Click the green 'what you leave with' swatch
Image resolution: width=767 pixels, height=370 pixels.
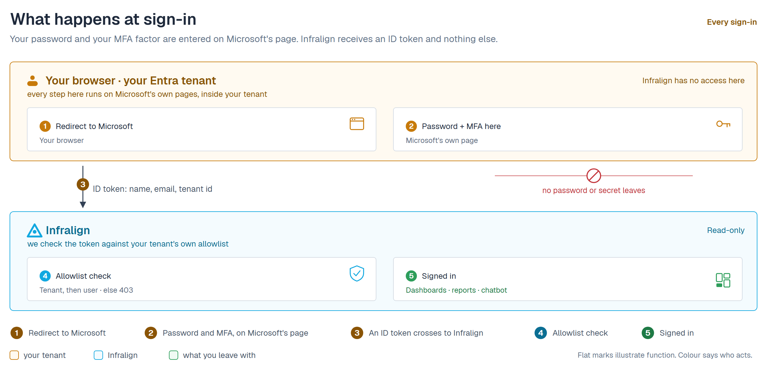tap(174, 355)
